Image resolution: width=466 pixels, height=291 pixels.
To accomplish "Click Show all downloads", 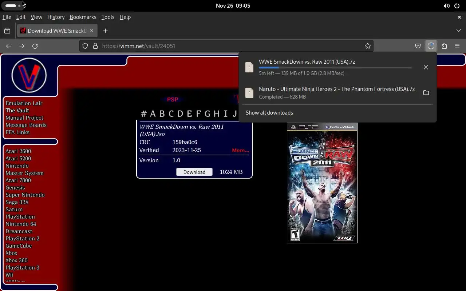I will coord(269,113).
